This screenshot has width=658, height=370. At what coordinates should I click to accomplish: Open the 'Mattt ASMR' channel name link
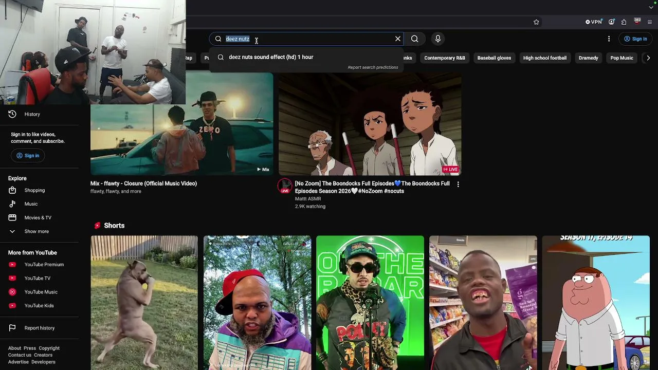[x=308, y=199]
